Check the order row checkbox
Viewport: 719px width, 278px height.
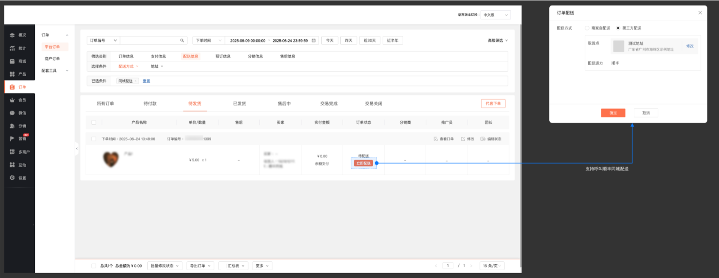pos(94,139)
